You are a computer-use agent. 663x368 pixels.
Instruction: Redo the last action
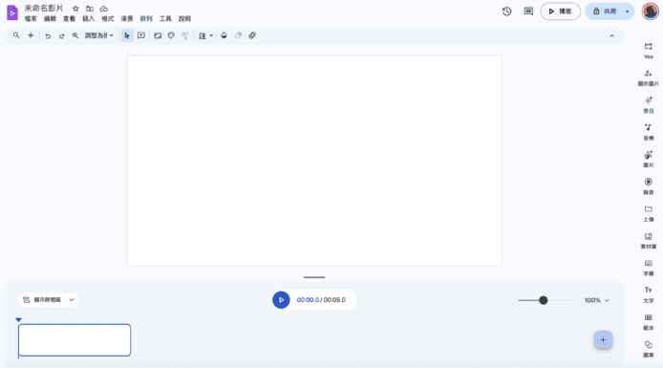(x=61, y=36)
